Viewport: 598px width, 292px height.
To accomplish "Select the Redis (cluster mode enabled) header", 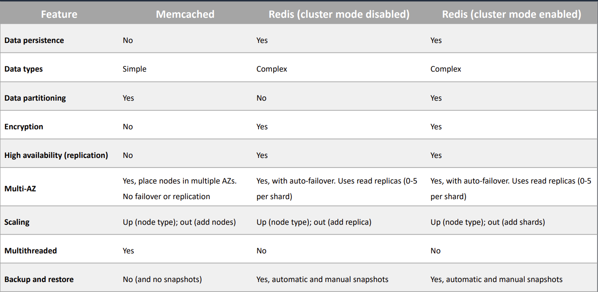I will pyautogui.click(x=512, y=14).
